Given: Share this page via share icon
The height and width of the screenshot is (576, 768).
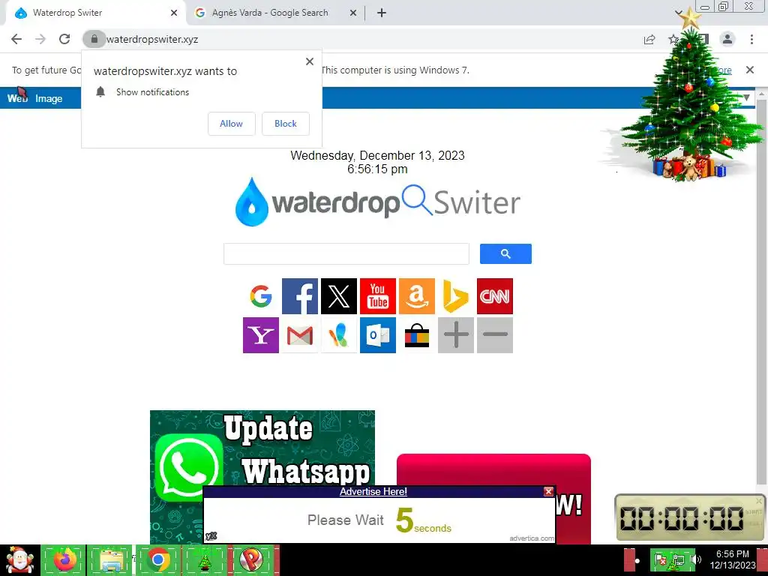Looking at the screenshot, I should coord(649,40).
